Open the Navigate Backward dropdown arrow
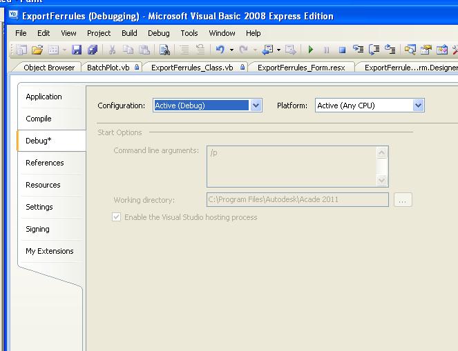Viewport: 458px width, 351px height. click(x=278, y=50)
